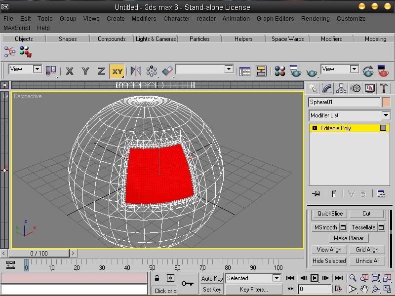Switch to the Utilities hammer panel
This screenshot has width=395, height=296.
pyautogui.click(x=384, y=88)
